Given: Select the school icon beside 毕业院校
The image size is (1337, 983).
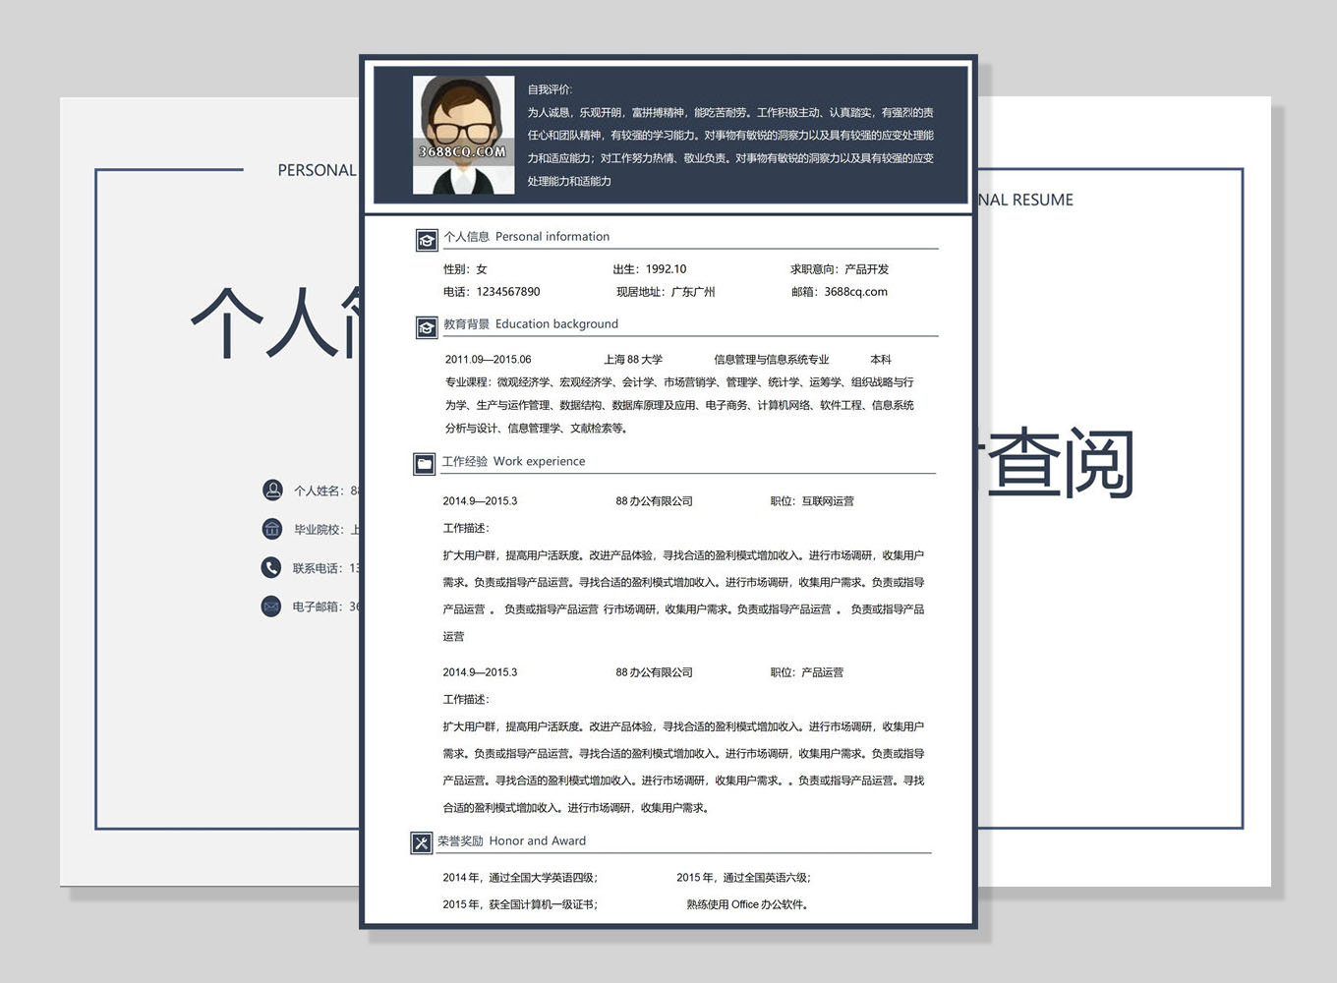Looking at the screenshot, I should [272, 529].
